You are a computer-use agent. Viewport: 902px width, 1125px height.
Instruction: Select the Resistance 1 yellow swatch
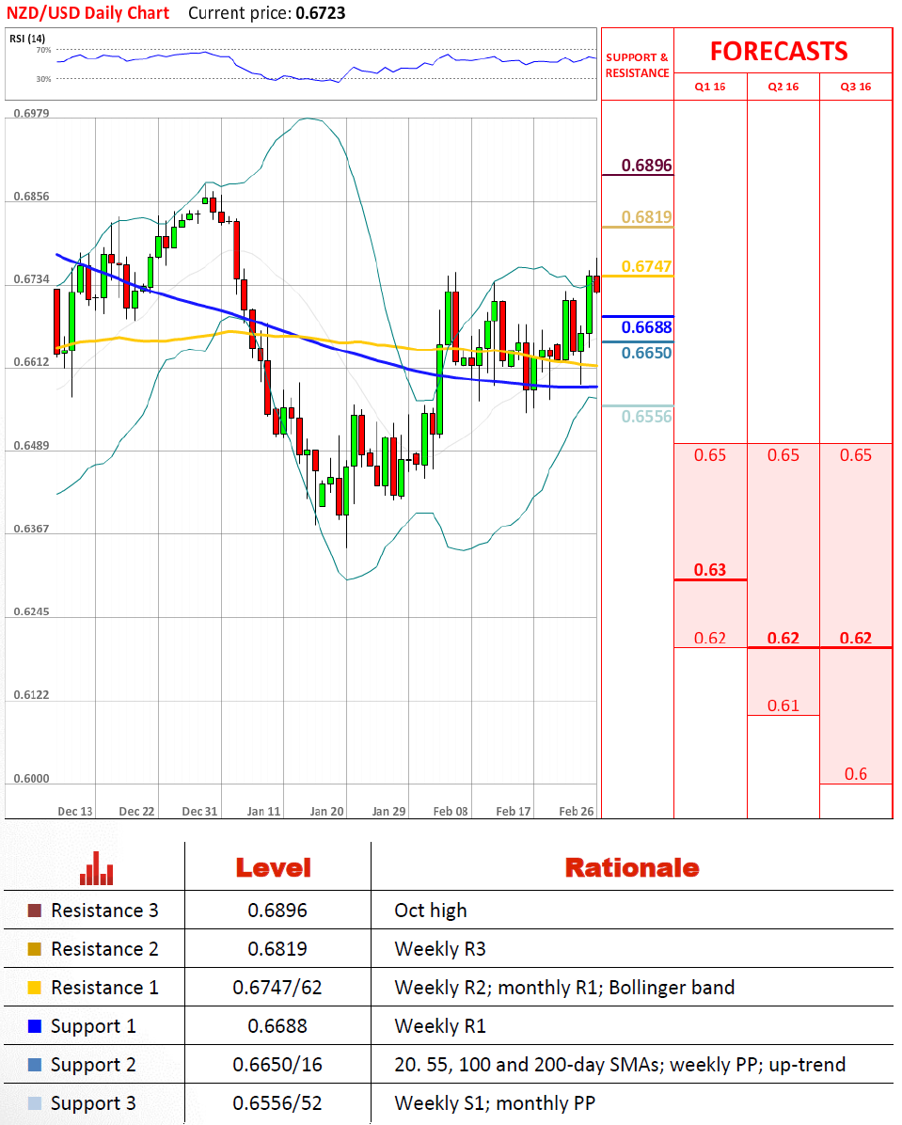pyautogui.click(x=35, y=988)
